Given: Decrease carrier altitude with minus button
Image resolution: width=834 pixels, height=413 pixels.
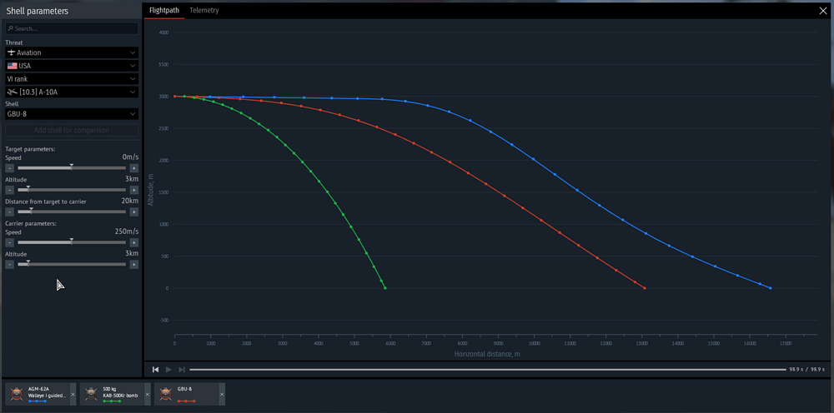Looking at the screenshot, I should coord(9,264).
